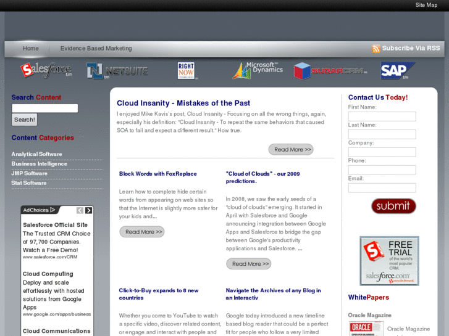Focus the First Name field
449x336 pixels.
[382, 117]
